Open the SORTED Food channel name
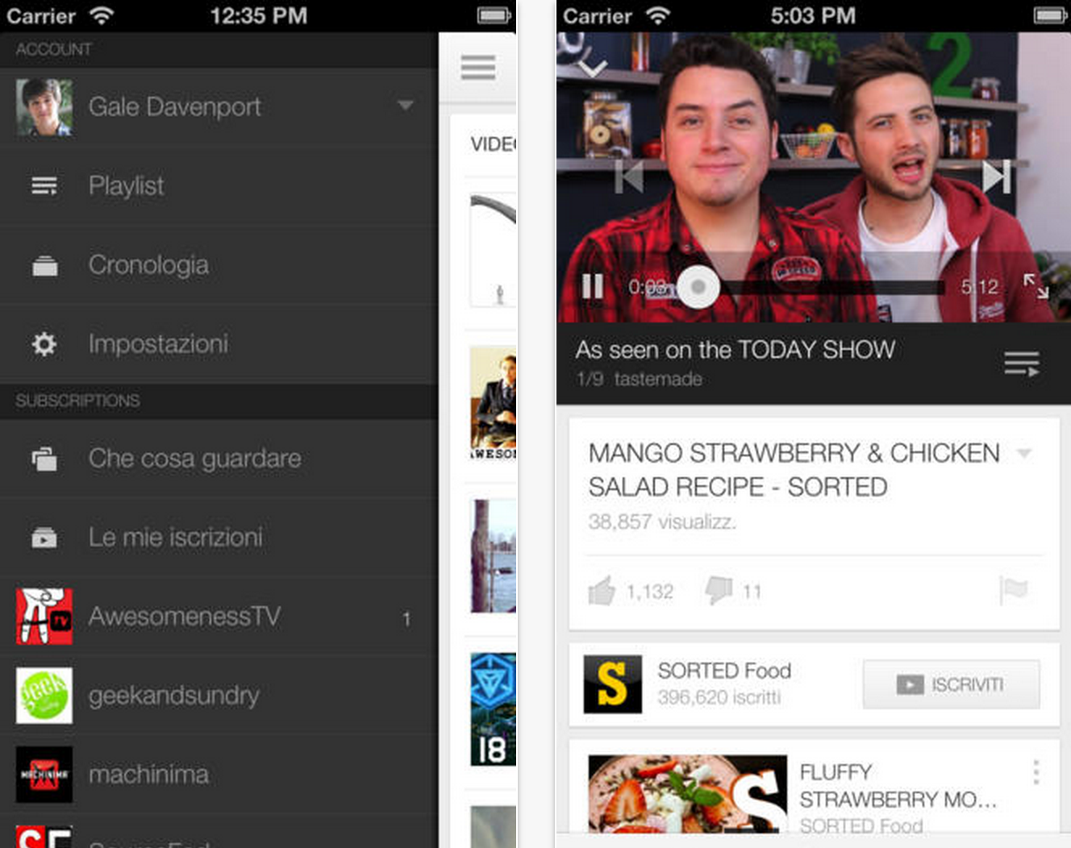Screen dimensions: 1071x848 [x=724, y=671]
